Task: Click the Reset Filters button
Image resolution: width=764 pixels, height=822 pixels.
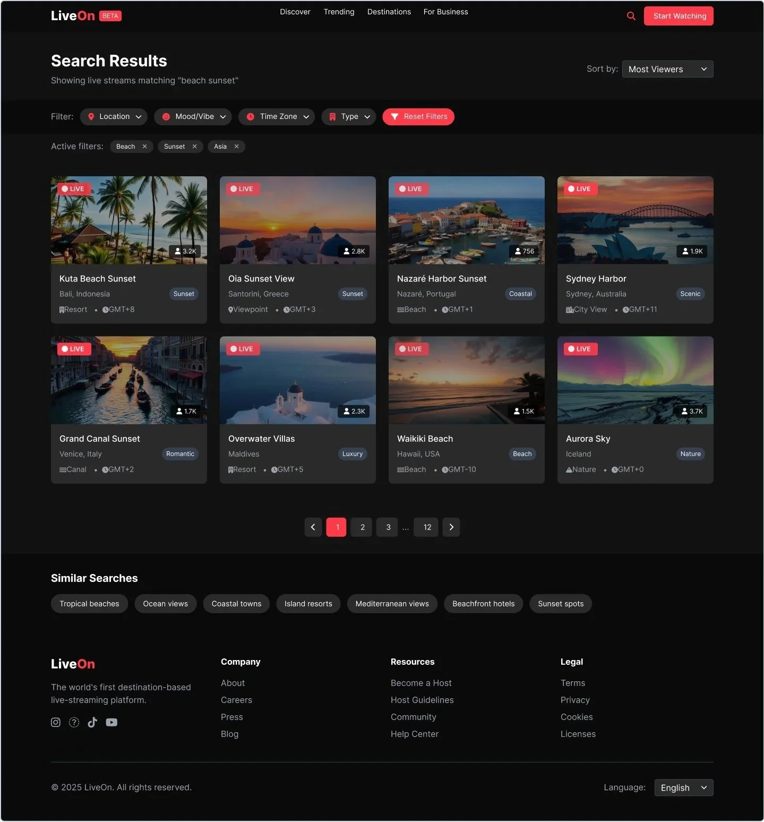Action: 418,117
